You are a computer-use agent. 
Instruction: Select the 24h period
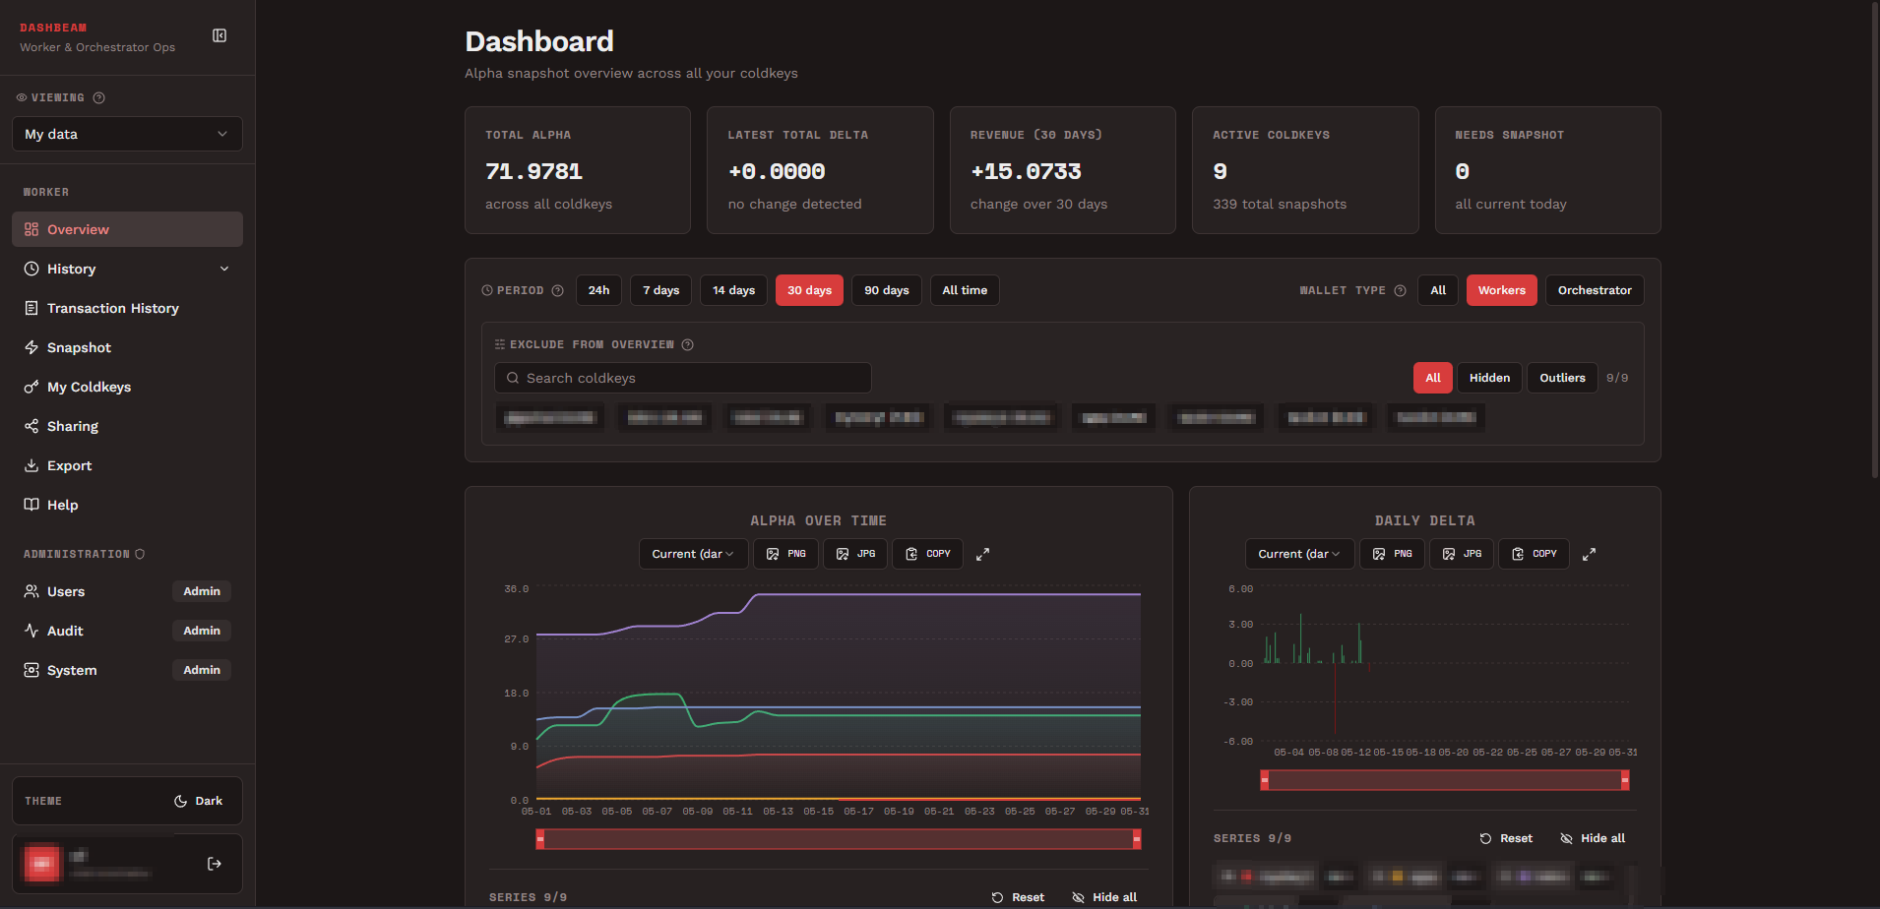(598, 290)
